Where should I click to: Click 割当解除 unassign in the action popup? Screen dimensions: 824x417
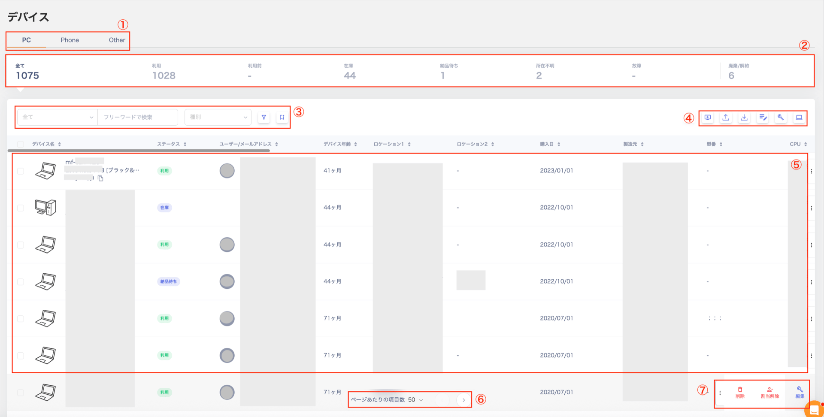(770, 393)
